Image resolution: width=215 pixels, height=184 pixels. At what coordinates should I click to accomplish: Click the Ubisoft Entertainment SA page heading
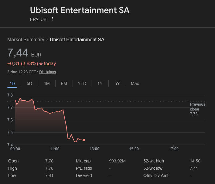pyautogui.click(x=80, y=10)
